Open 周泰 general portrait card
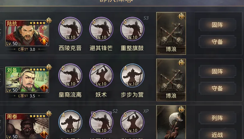Viewport: 244px width, 139px height. [x=27, y=126]
